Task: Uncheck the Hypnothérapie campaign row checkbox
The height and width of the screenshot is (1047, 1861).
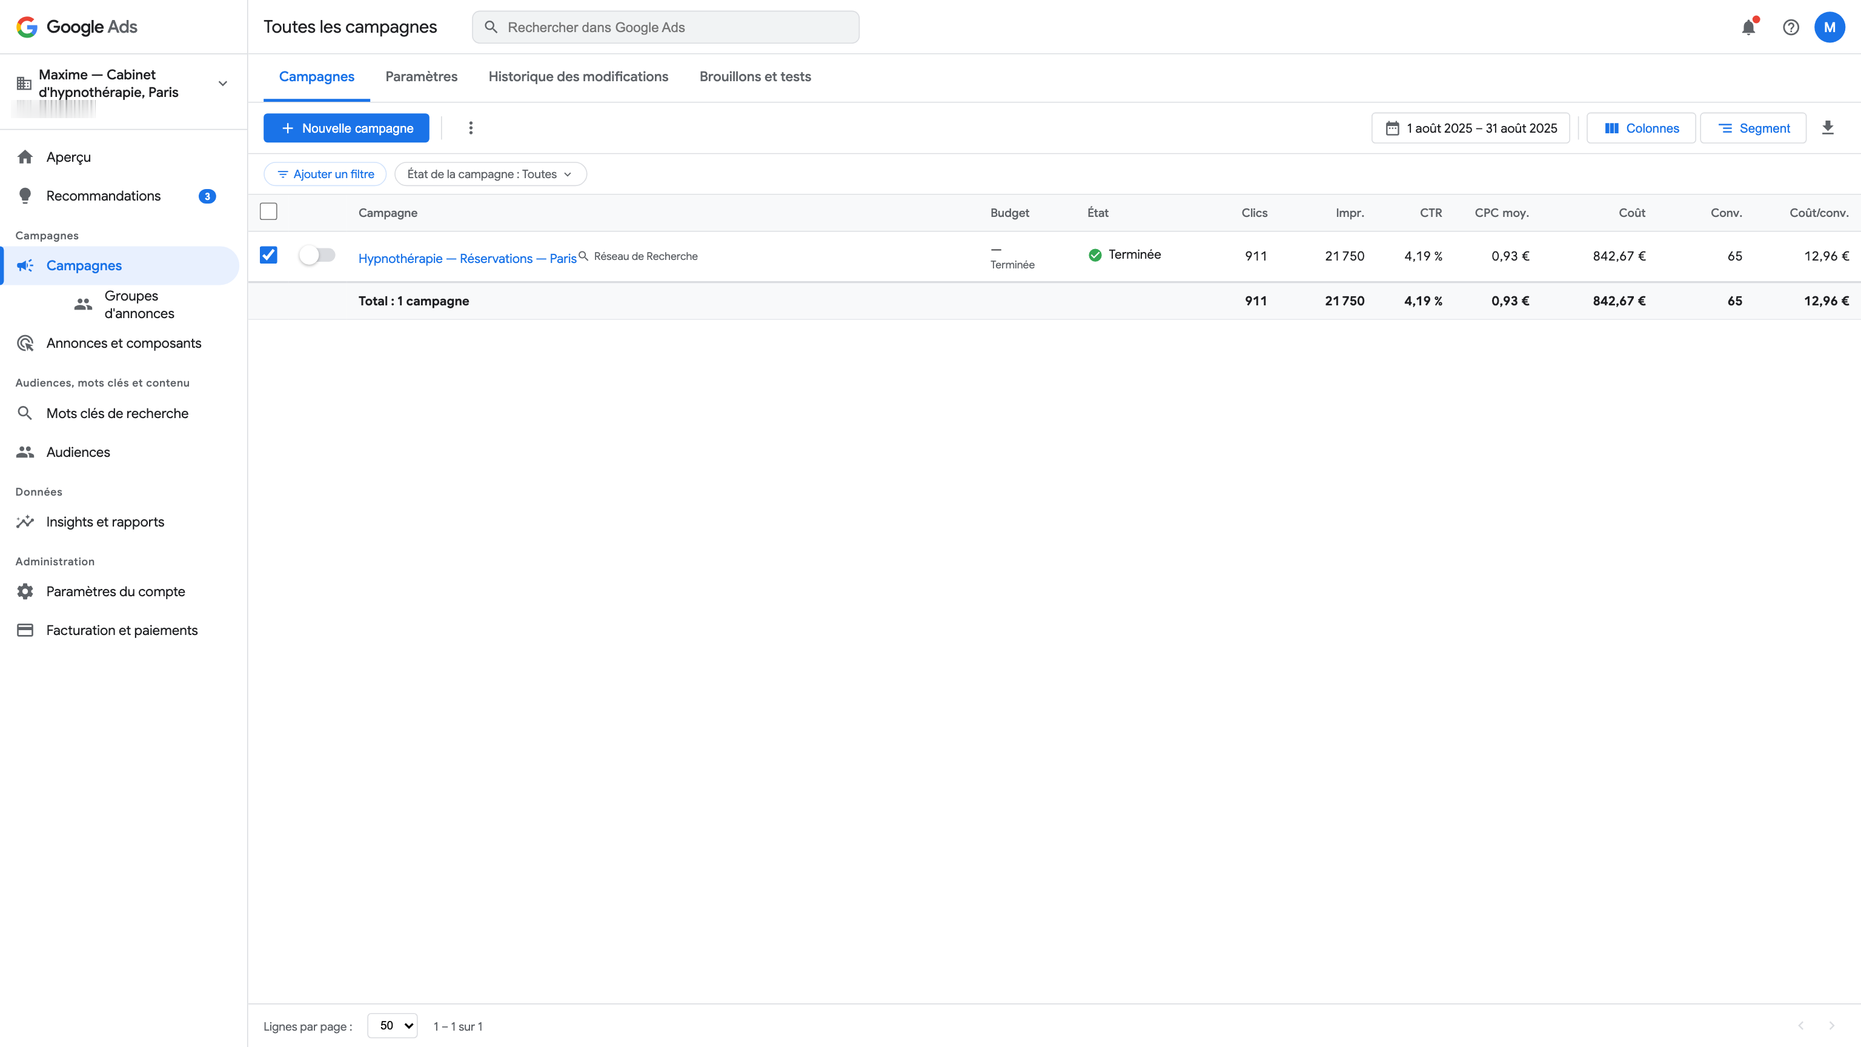Action: point(268,255)
